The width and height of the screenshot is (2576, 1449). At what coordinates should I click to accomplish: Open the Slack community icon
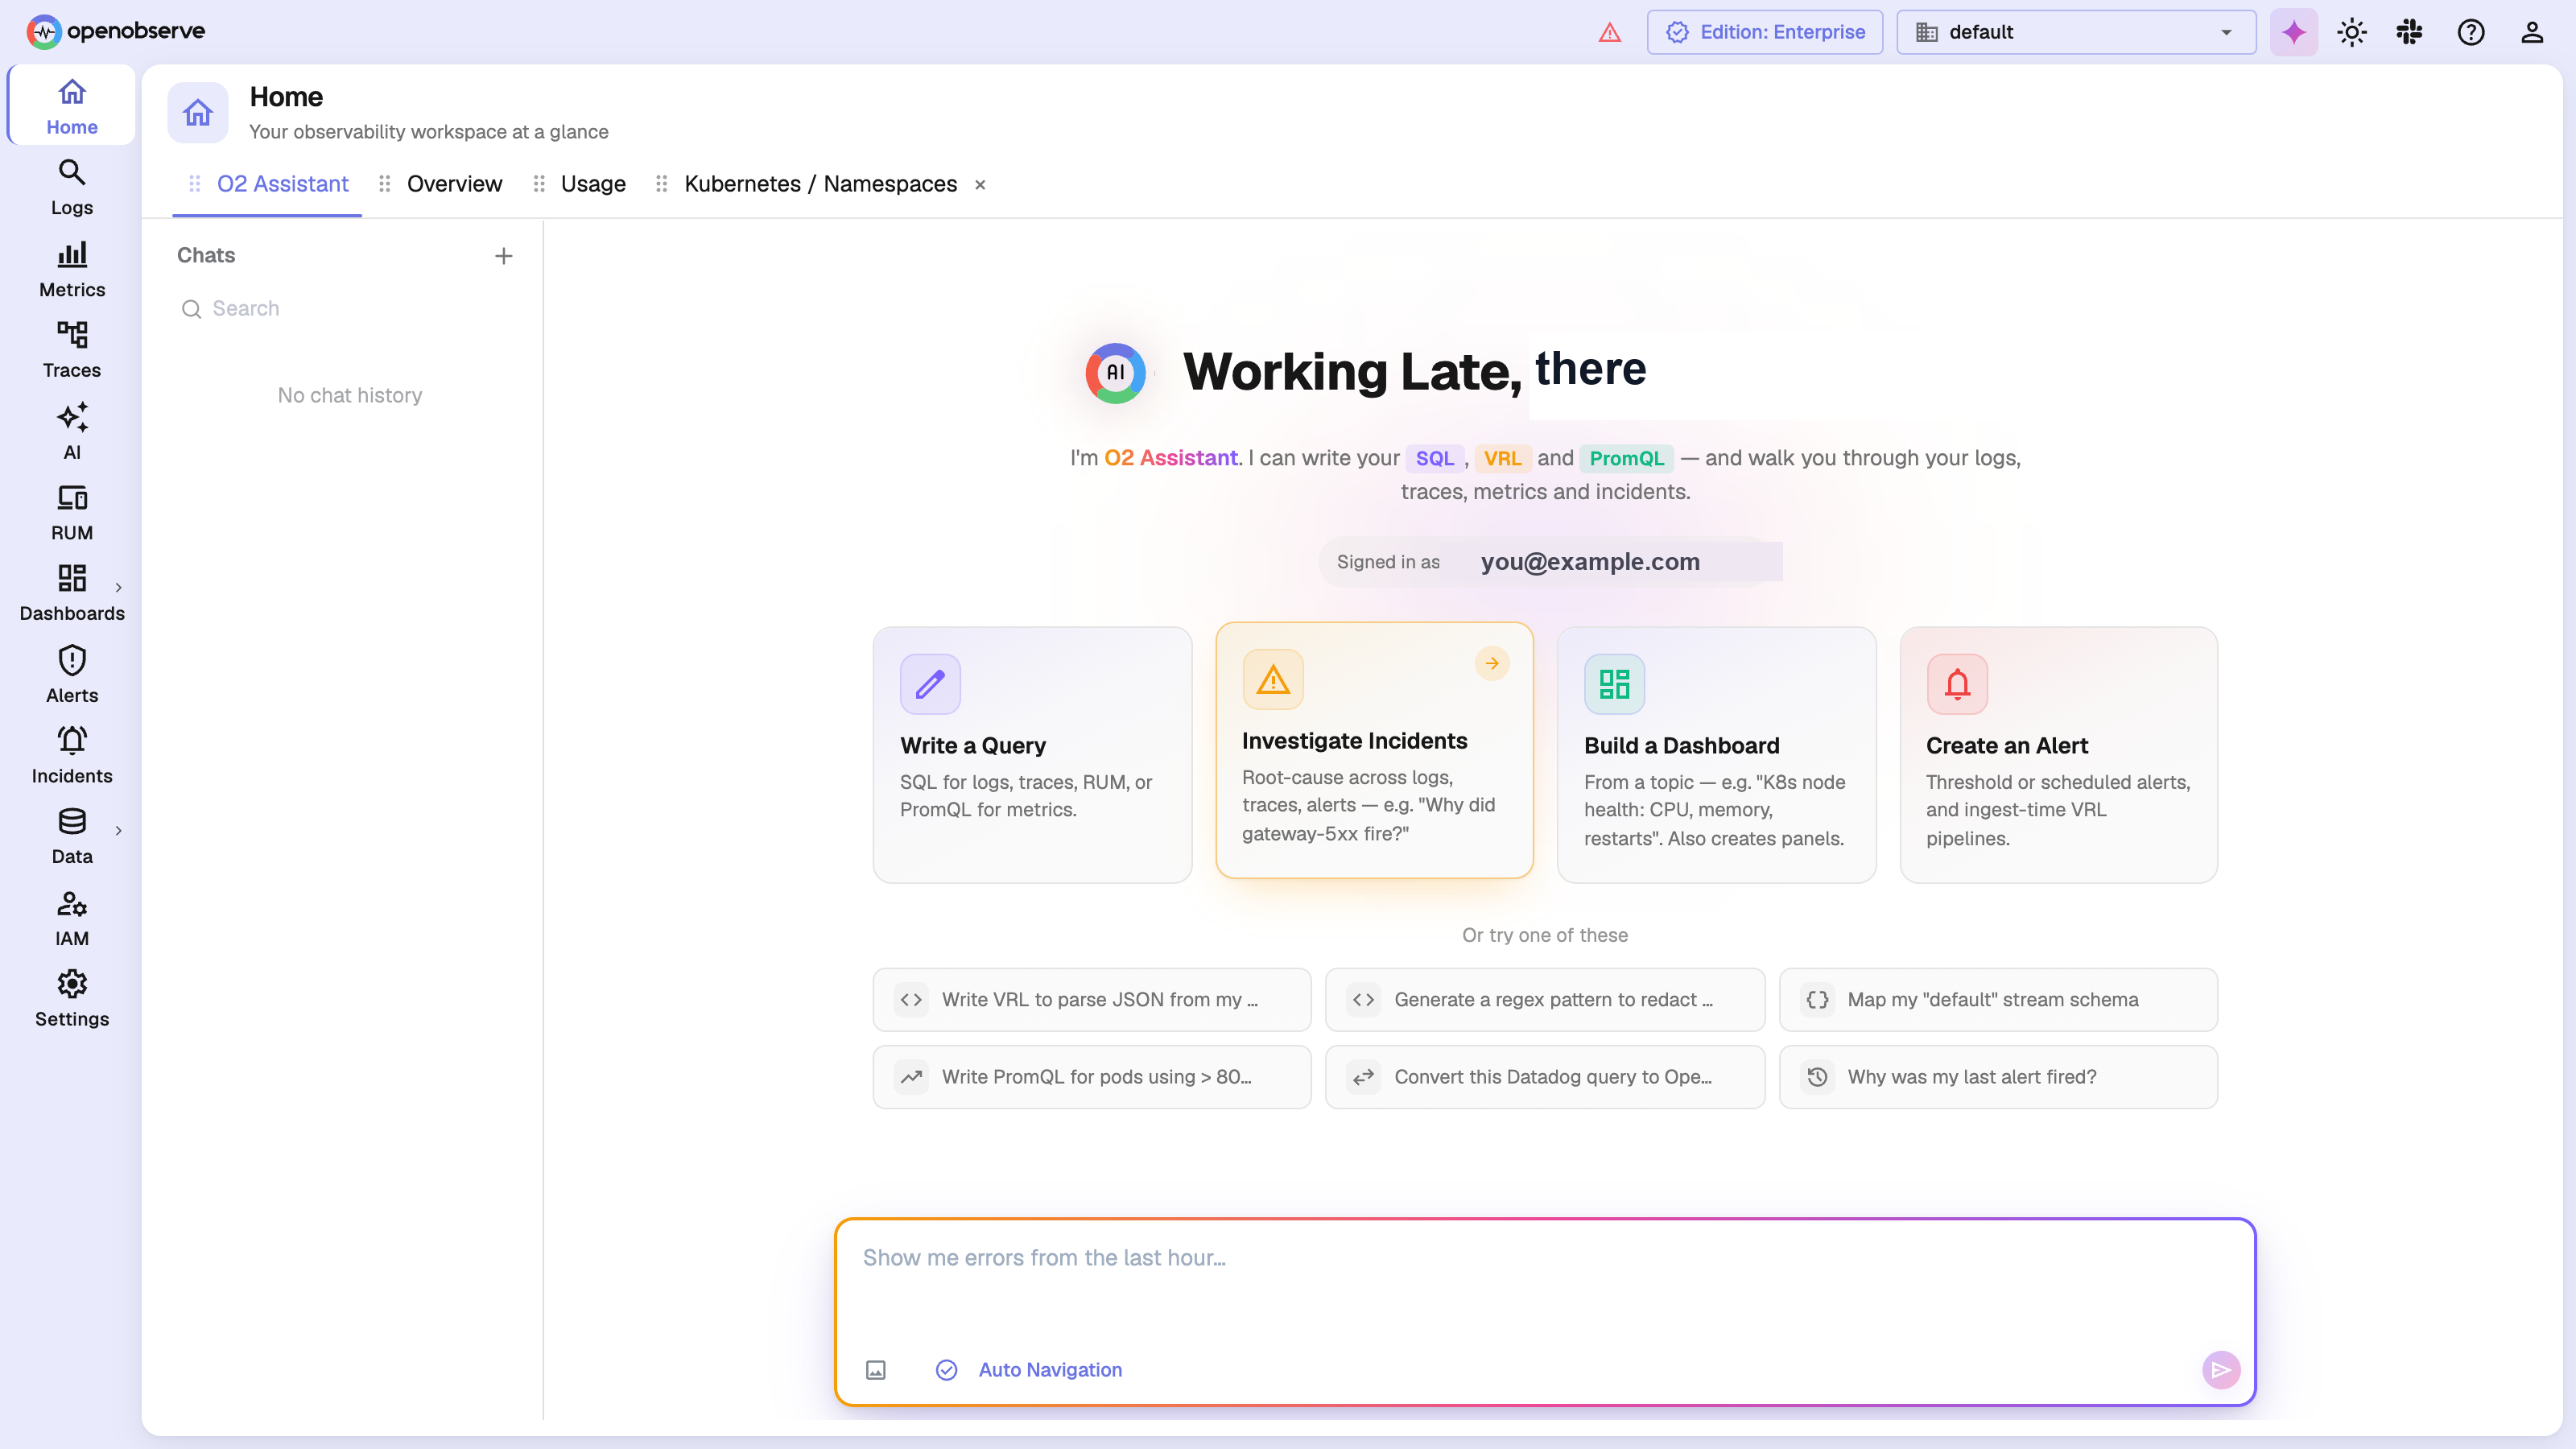pyautogui.click(x=2409, y=32)
